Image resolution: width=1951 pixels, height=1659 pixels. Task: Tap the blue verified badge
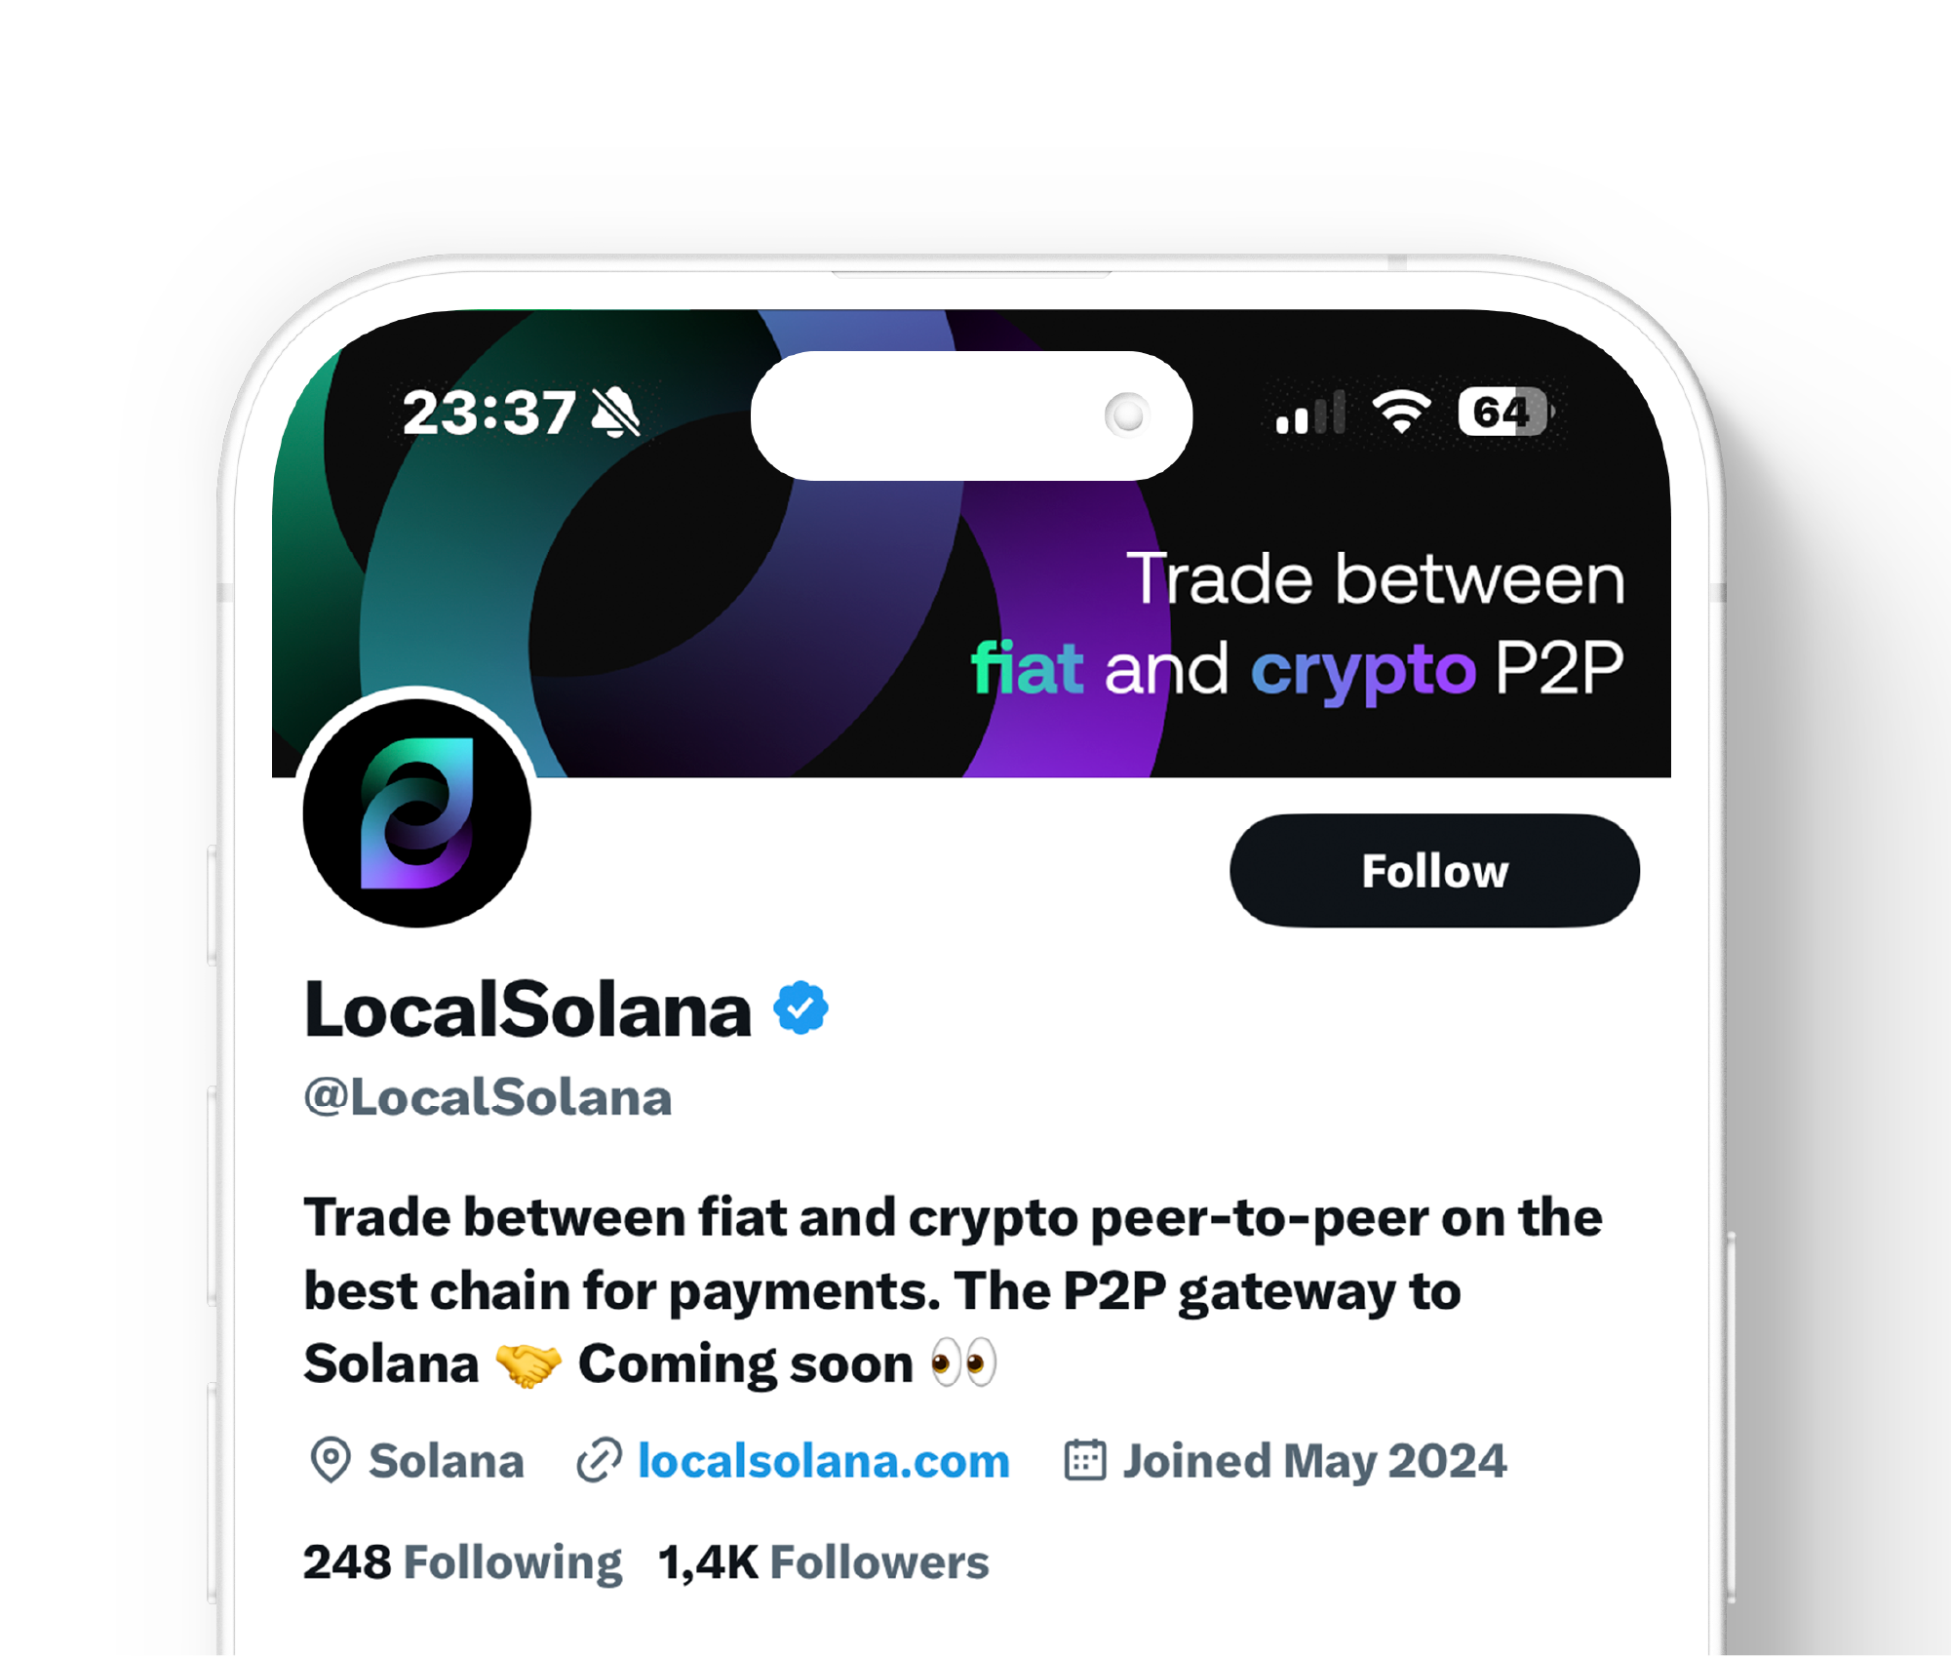click(x=800, y=1007)
